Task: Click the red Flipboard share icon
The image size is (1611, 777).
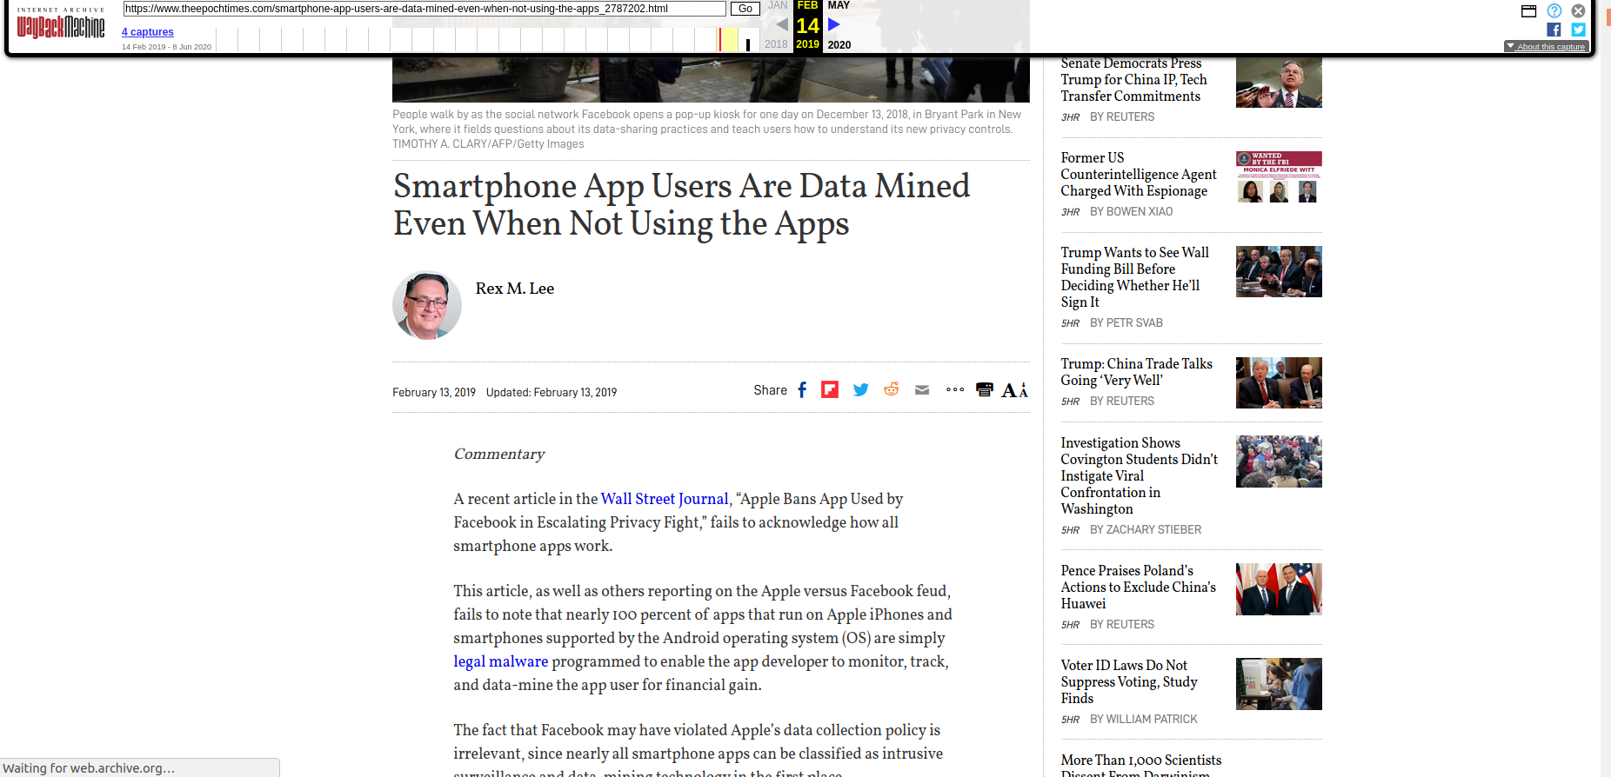Action: click(830, 390)
